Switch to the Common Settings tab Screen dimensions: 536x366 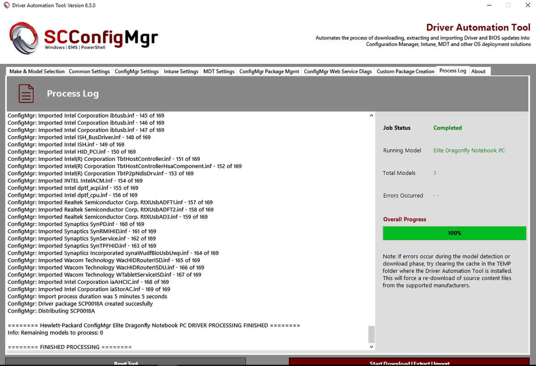click(x=89, y=72)
